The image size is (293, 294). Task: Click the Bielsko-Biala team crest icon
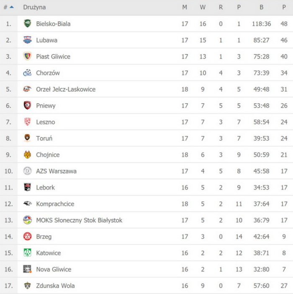click(x=27, y=24)
